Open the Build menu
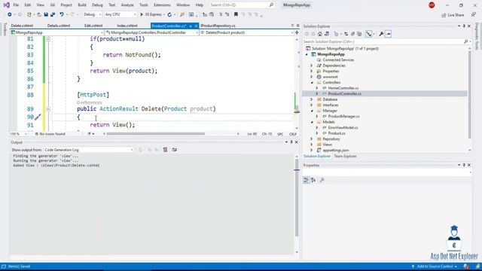 pyautogui.click(x=82, y=5)
